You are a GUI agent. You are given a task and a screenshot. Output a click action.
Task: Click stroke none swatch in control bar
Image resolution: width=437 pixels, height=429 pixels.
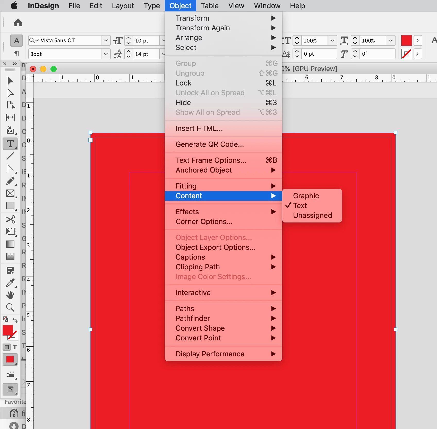(x=406, y=54)
